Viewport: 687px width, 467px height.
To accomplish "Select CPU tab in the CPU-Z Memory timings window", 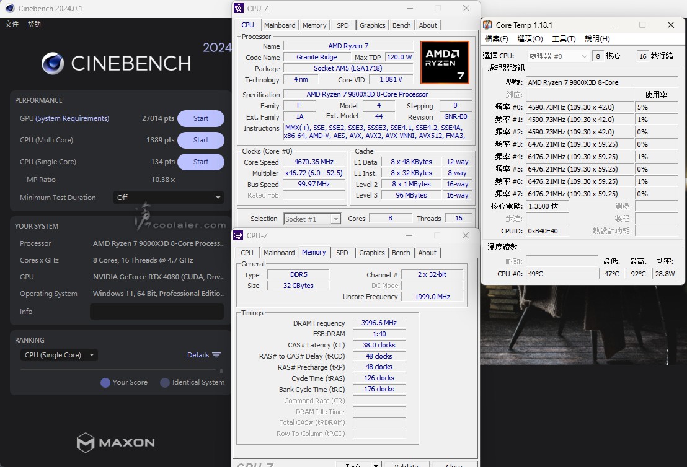I will coord(247,253).
